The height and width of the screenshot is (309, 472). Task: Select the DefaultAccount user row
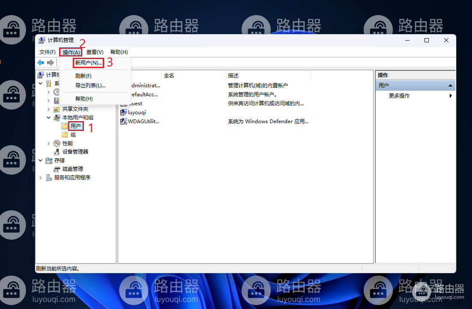(145, 95)
